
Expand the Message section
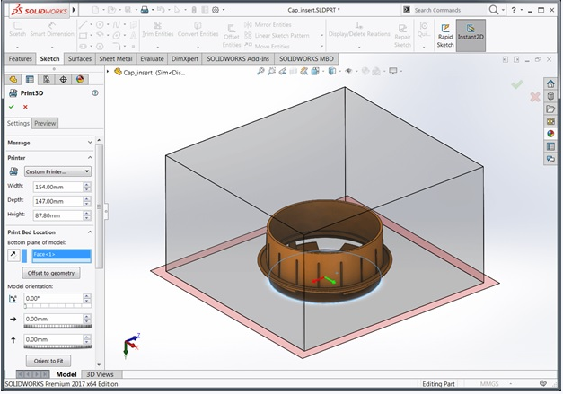pos(90,143)
